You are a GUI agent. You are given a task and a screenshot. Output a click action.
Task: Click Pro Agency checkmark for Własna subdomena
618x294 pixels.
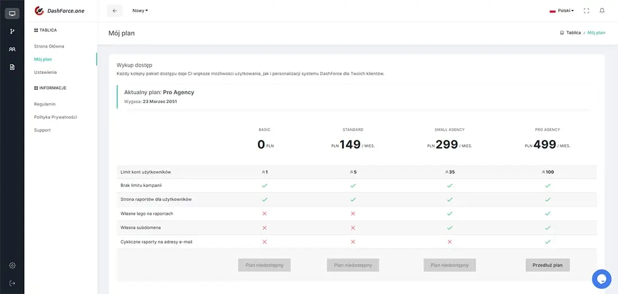[547, 227]
